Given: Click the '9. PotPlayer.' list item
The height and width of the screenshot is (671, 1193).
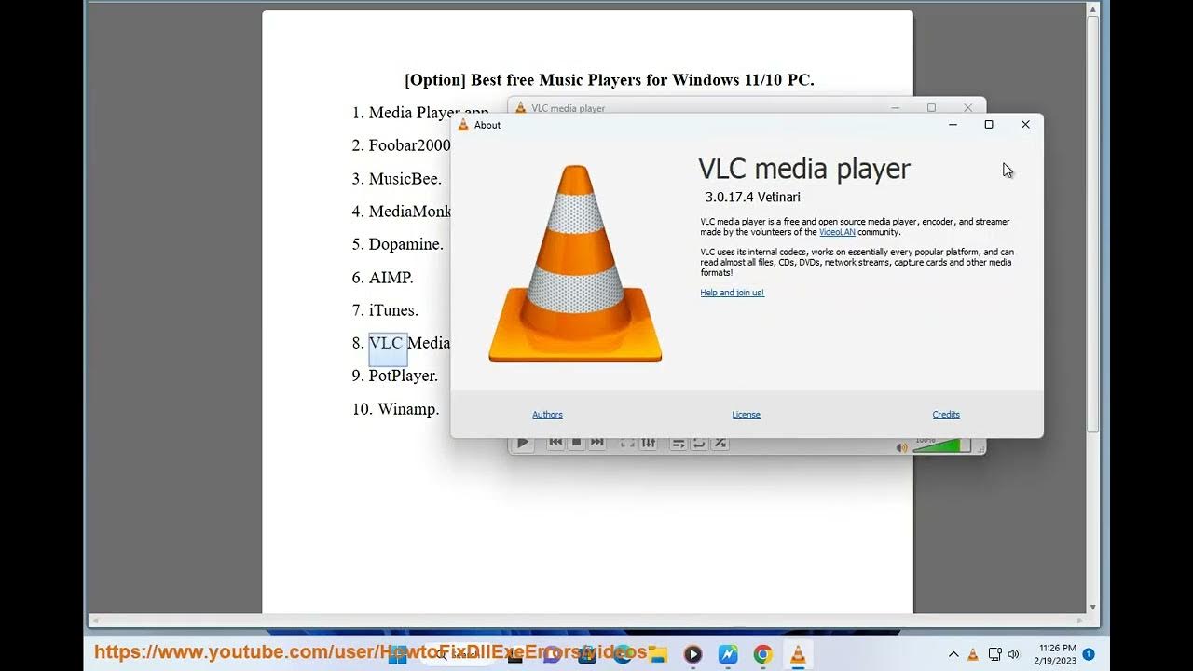Looking at the screenshot, I should tap(395, 376).
